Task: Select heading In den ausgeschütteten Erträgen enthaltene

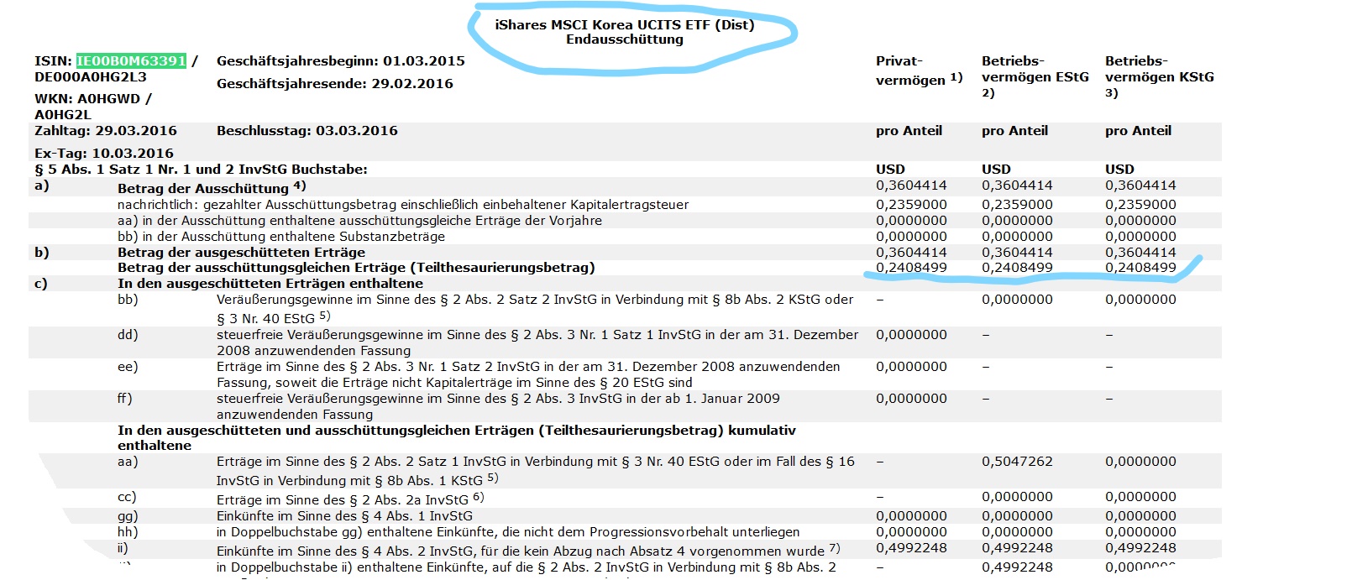Action: (270, 284)
